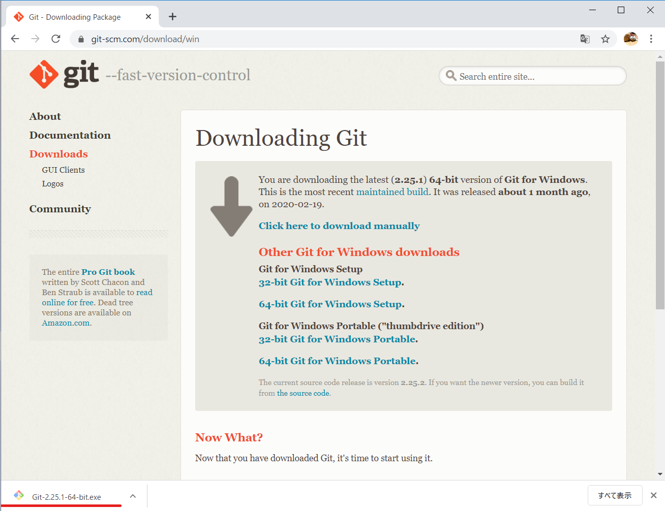
Task: Open the Amazon.com link
Action: pos(66,323)
